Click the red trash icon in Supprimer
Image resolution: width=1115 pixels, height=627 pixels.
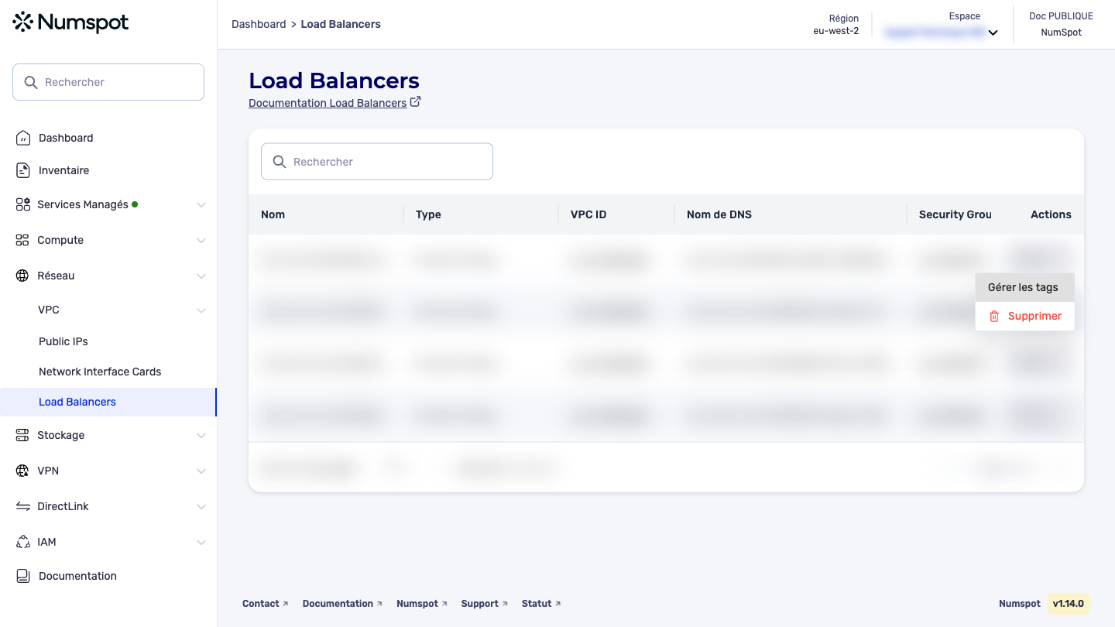994,316
